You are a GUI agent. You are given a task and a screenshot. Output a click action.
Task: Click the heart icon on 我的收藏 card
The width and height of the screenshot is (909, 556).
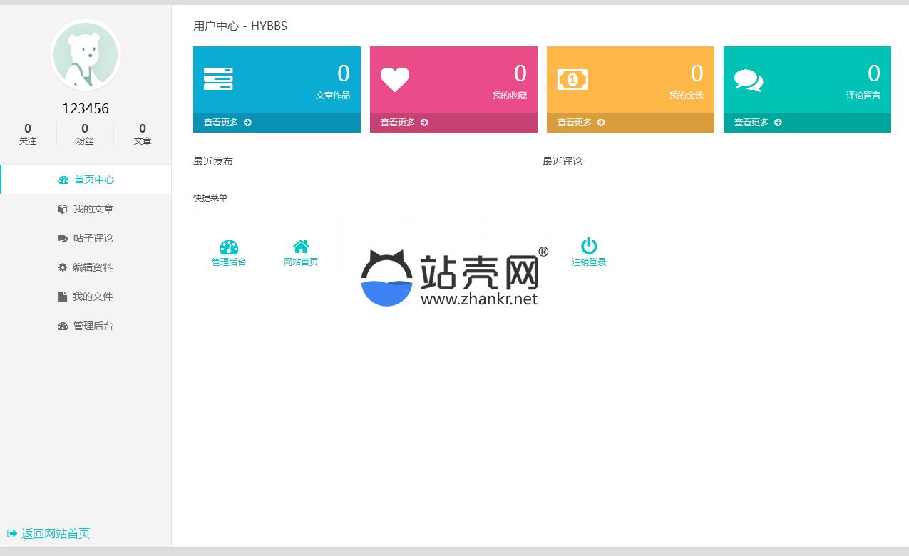point(394,79)
